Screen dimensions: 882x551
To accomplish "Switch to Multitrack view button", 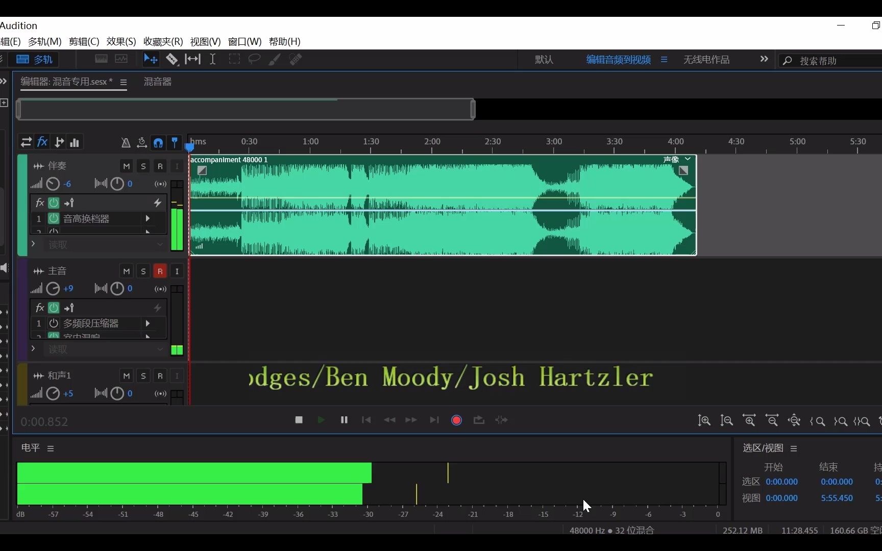I will [34, 59].
